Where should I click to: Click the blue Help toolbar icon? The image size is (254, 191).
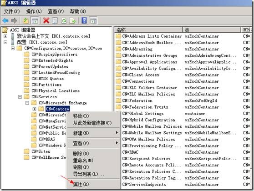tap(84, 20)
